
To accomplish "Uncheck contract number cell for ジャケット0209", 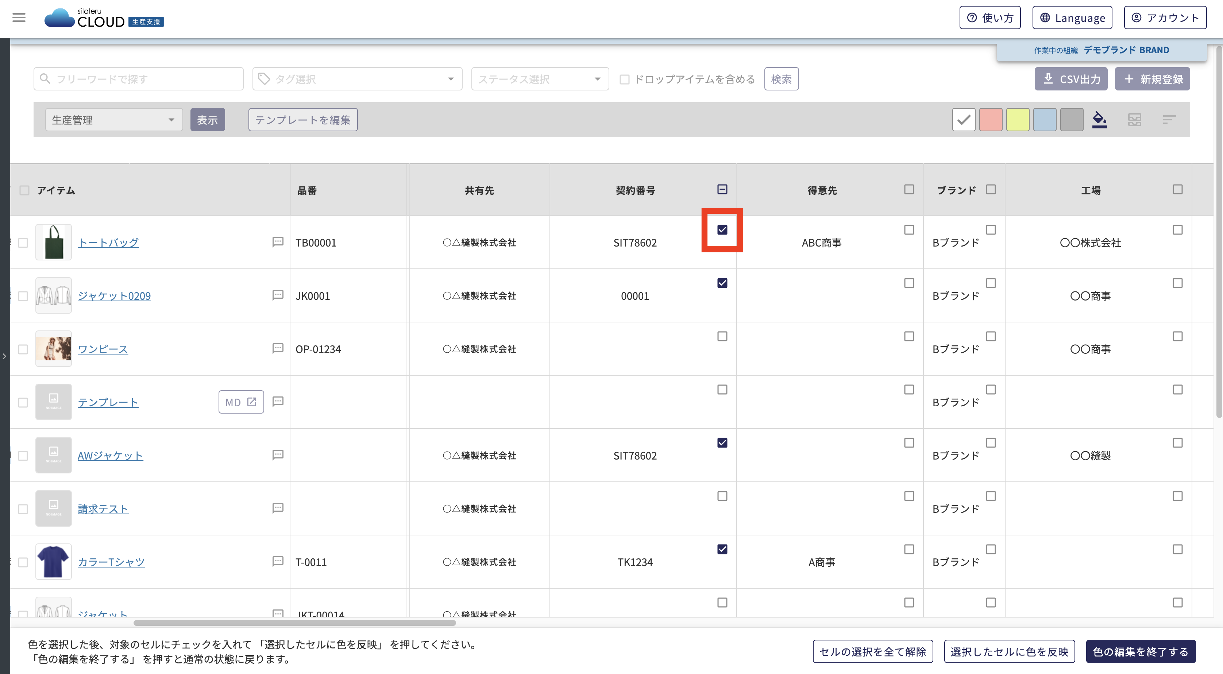I will 722,283.
